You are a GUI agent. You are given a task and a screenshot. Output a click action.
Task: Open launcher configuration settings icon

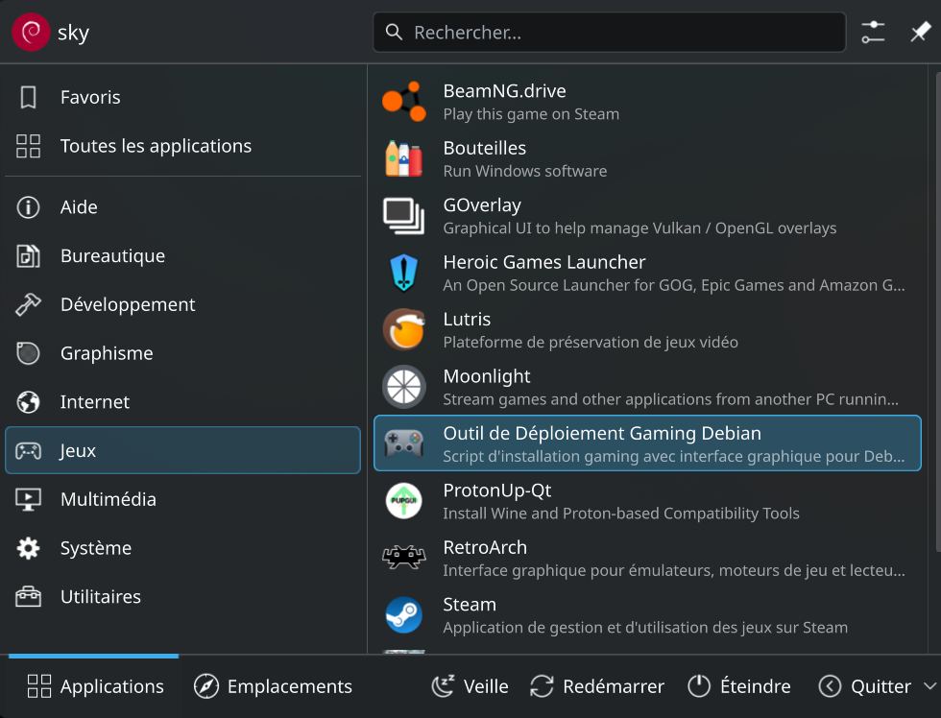click(873, 33)
